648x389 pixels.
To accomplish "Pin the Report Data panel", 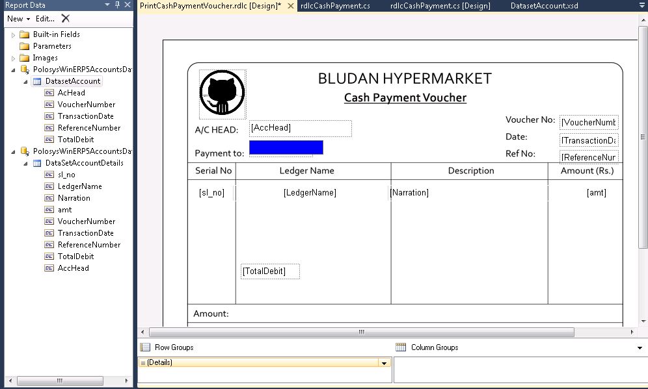I will (117, 5).
